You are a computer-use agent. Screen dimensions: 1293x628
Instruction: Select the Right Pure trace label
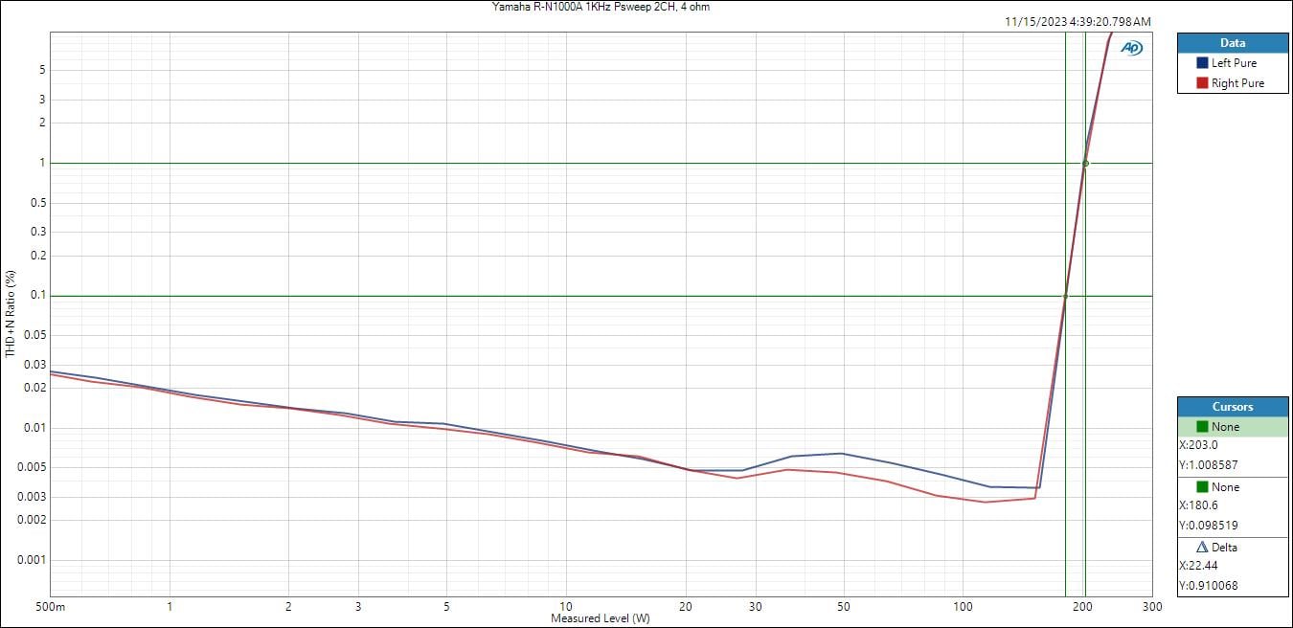click(1237, 83)
